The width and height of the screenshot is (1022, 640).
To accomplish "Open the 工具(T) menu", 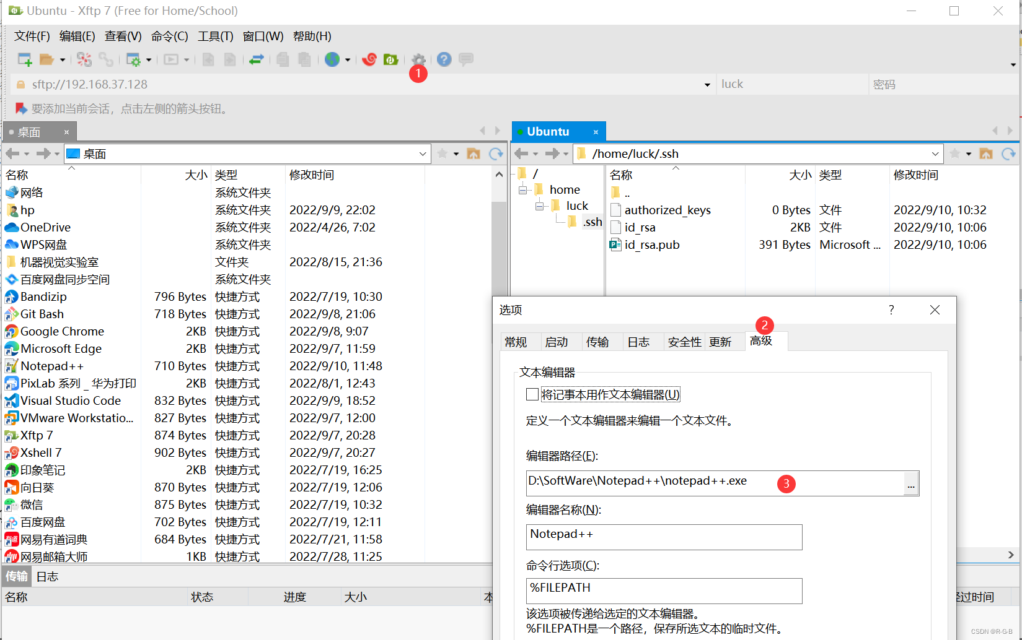I will coord(215,37).
